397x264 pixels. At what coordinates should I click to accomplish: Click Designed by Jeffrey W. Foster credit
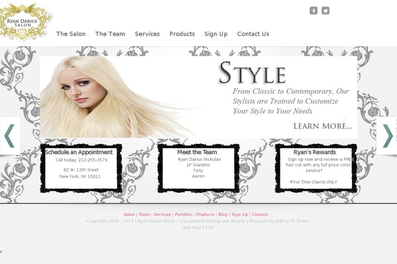coord(279,221)
